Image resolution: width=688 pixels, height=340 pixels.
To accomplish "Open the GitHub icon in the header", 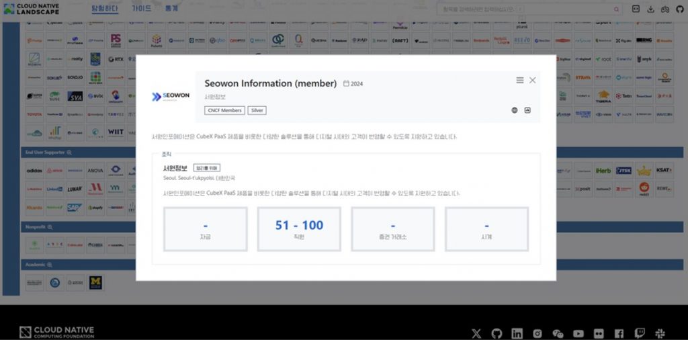I will click(680, 9).
